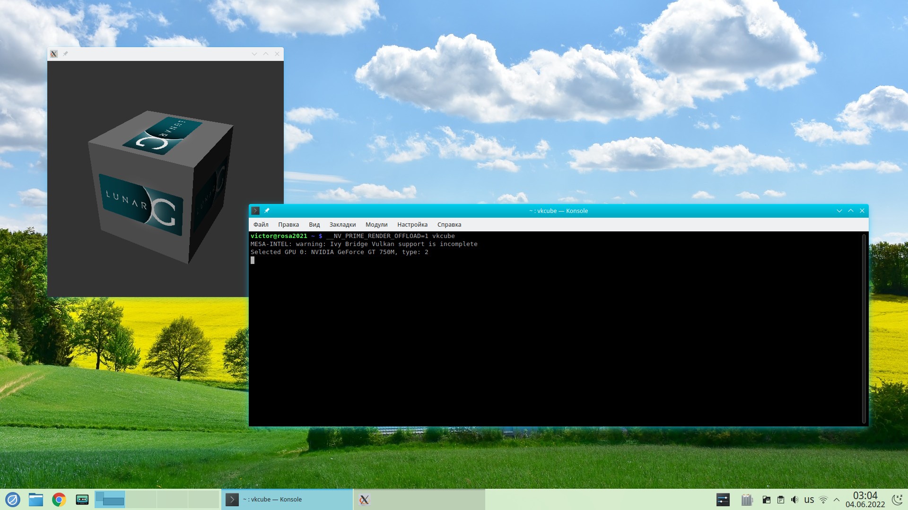Click the Wi-Fi network tray icon

click(x=823, y=500)
